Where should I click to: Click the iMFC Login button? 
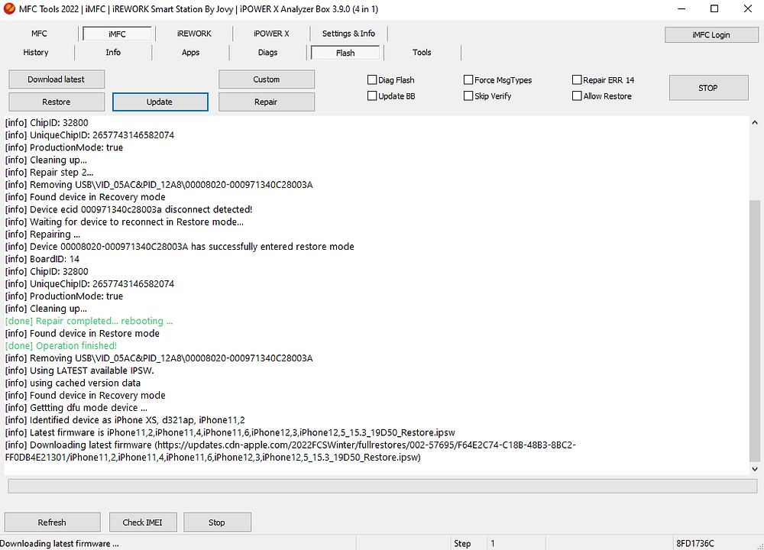pyautogui.click(x=711, y=34)
